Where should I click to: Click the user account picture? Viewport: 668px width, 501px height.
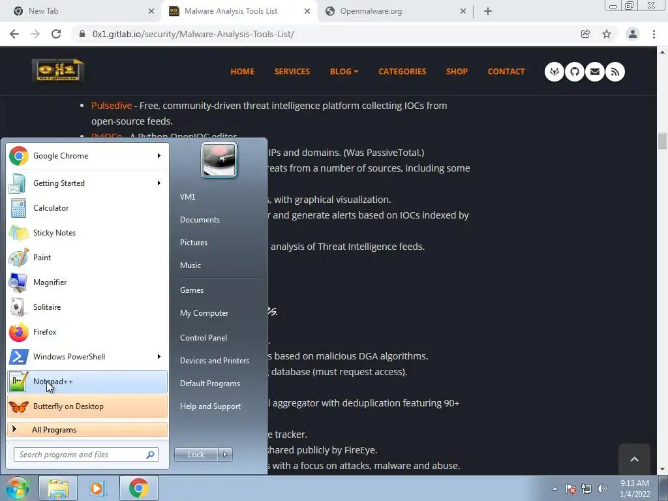point(219,160)
